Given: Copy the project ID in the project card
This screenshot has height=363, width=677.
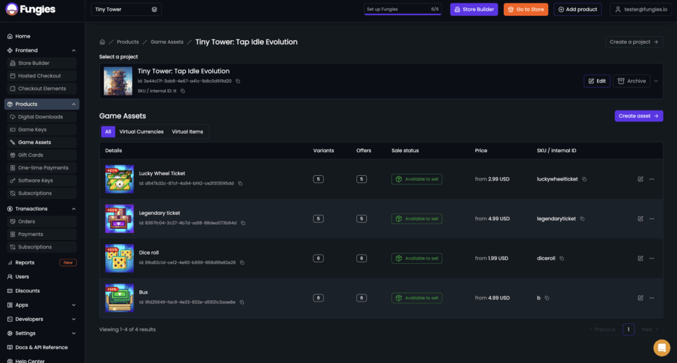Looking at the screenshot, I should (x=238, y=81).
